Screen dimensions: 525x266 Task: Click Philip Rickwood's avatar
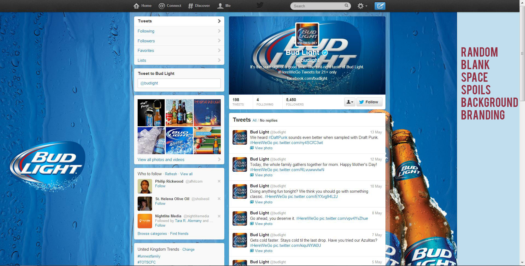(x=145, y=186)
